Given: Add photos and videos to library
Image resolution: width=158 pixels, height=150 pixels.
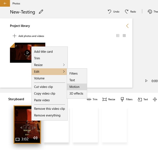Looking at the screenshot, I should tap(28, 36).
